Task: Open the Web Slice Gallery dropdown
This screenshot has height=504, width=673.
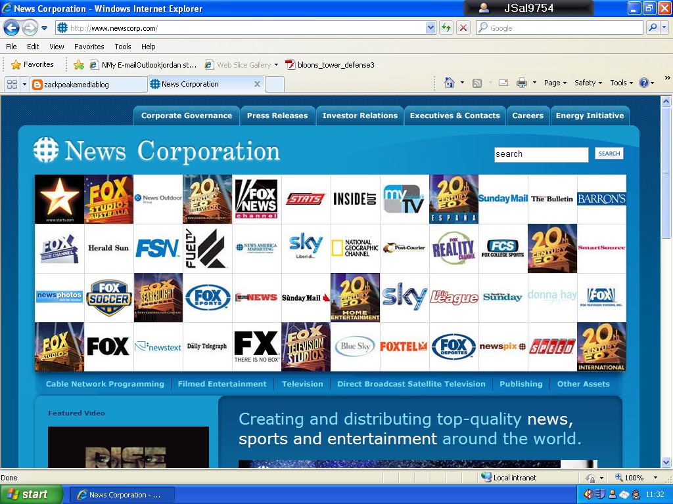Action: coord(276,65)
